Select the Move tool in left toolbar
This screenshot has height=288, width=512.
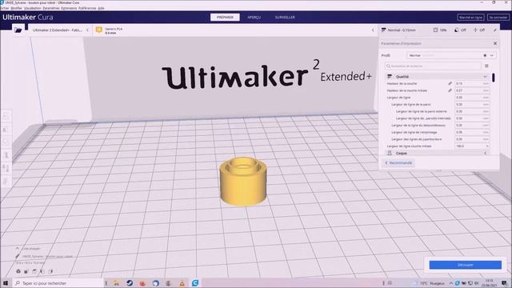(x=6, y=117)
